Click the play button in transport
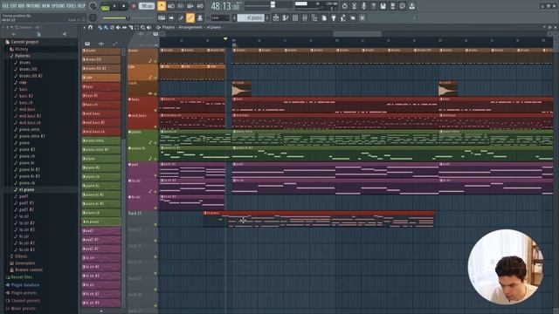 click(x=114, y=6)
